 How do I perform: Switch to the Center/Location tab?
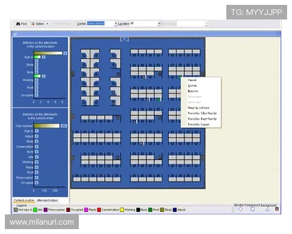coord(24,200)
